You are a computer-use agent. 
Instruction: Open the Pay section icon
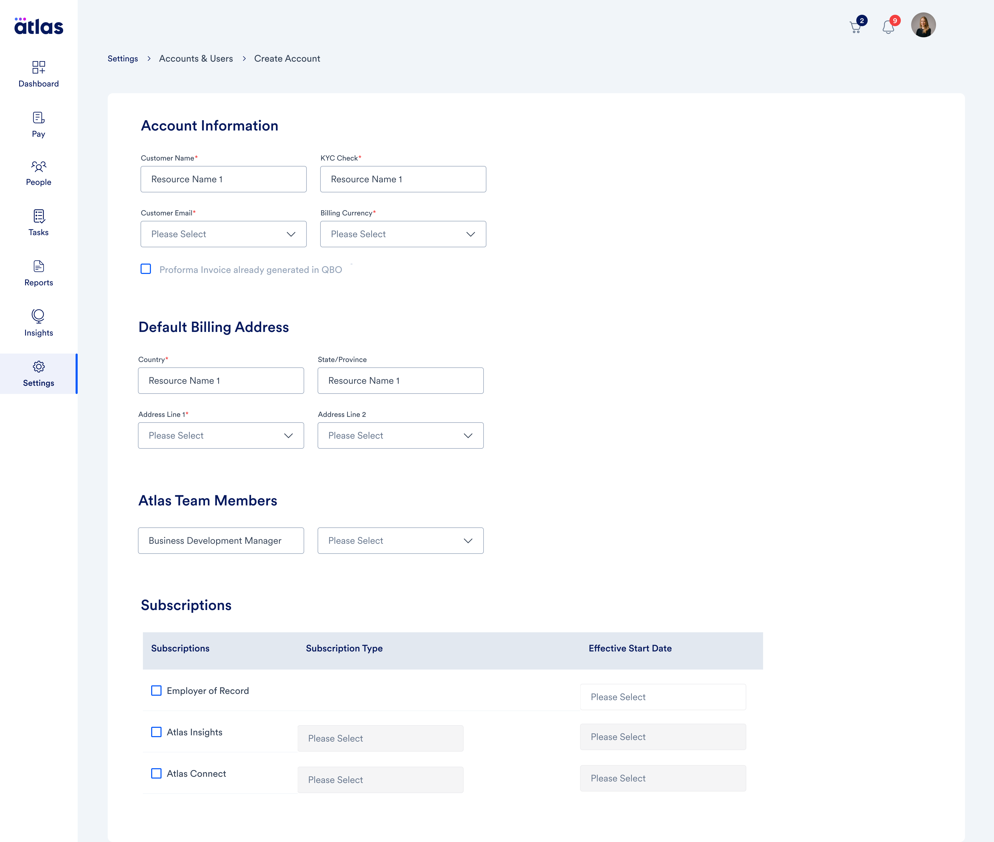tap(39, 118)
